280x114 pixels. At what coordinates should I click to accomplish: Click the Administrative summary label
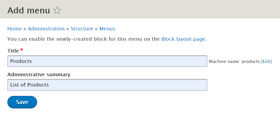point(39,74)
